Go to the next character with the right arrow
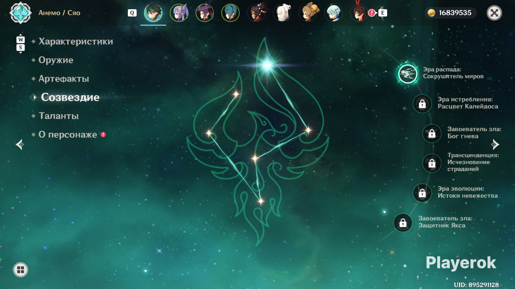The height and width of the screenshot is (289, 515). pos(495,144)
